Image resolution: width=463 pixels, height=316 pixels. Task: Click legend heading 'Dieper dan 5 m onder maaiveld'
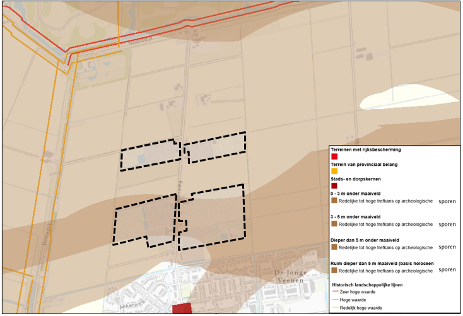click(x=365, y=240)
